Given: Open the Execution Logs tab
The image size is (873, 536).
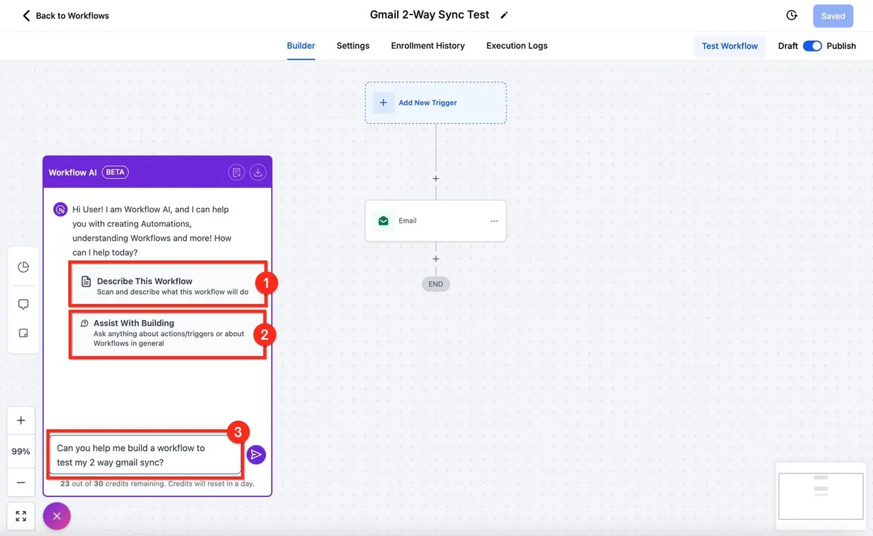Looking at the screenshot, I should pos(517,46).
